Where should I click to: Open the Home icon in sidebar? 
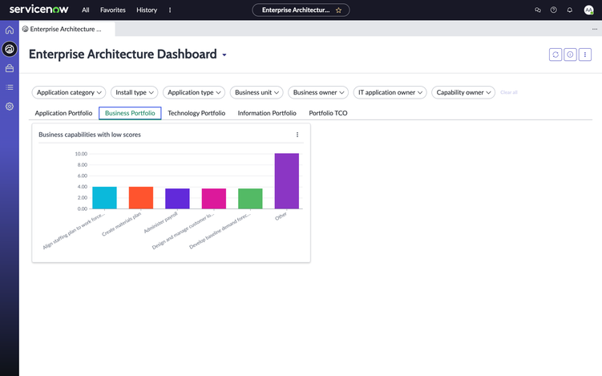click(9, 30)
